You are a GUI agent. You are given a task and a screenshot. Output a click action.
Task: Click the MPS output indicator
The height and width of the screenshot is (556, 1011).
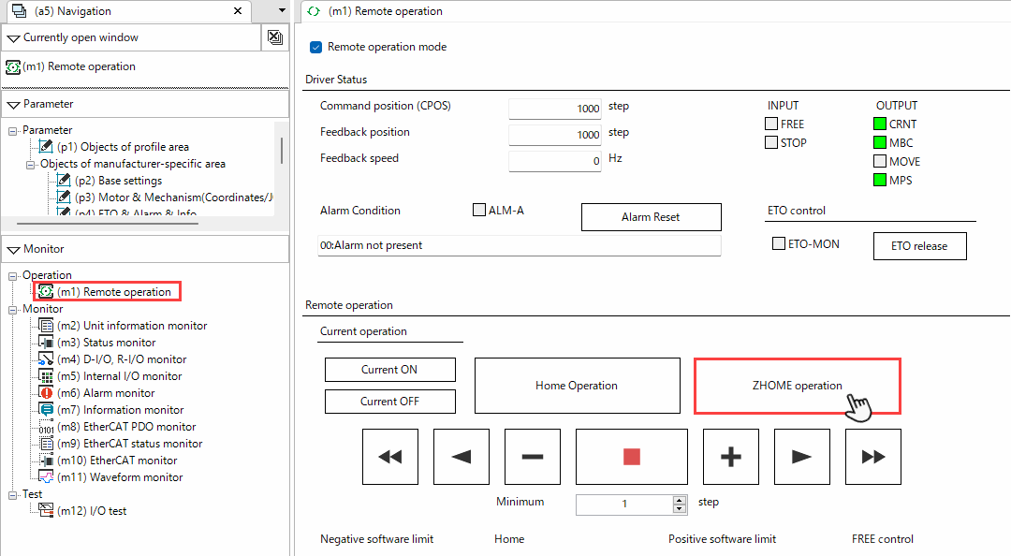click(879, 180)
